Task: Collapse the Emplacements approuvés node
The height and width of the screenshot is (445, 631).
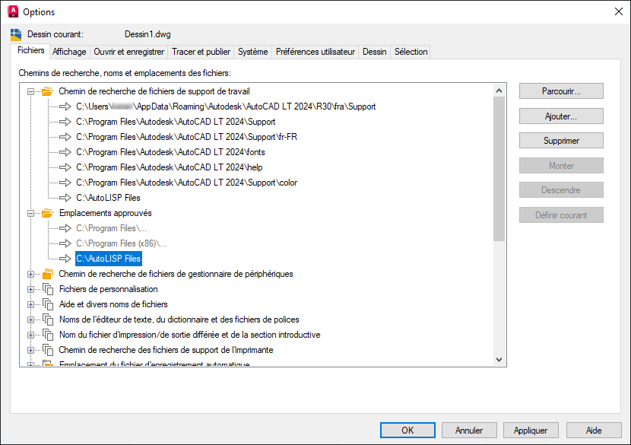Action: 30,214
